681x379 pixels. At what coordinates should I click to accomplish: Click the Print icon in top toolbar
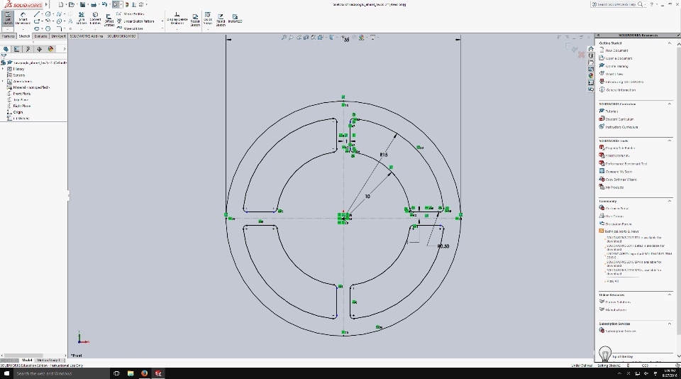click(94, 4)
